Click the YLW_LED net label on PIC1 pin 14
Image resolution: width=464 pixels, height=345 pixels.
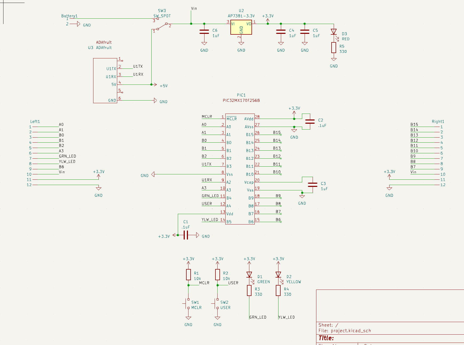click(210, 220)
